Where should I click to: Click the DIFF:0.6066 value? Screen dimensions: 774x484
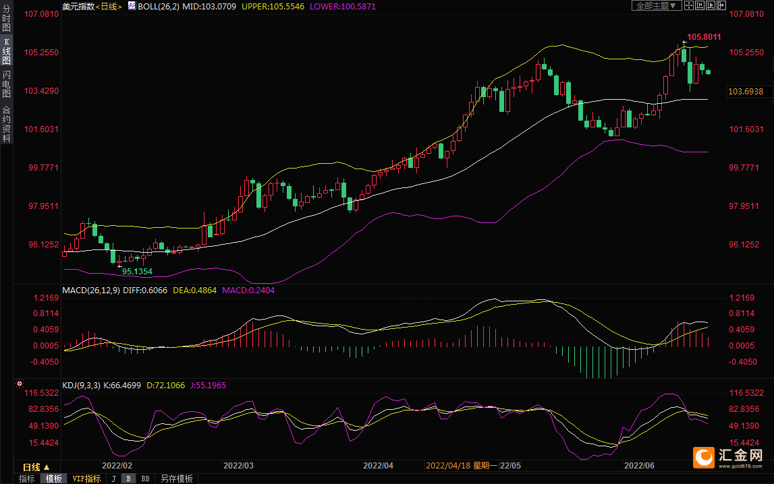point(145,291)
